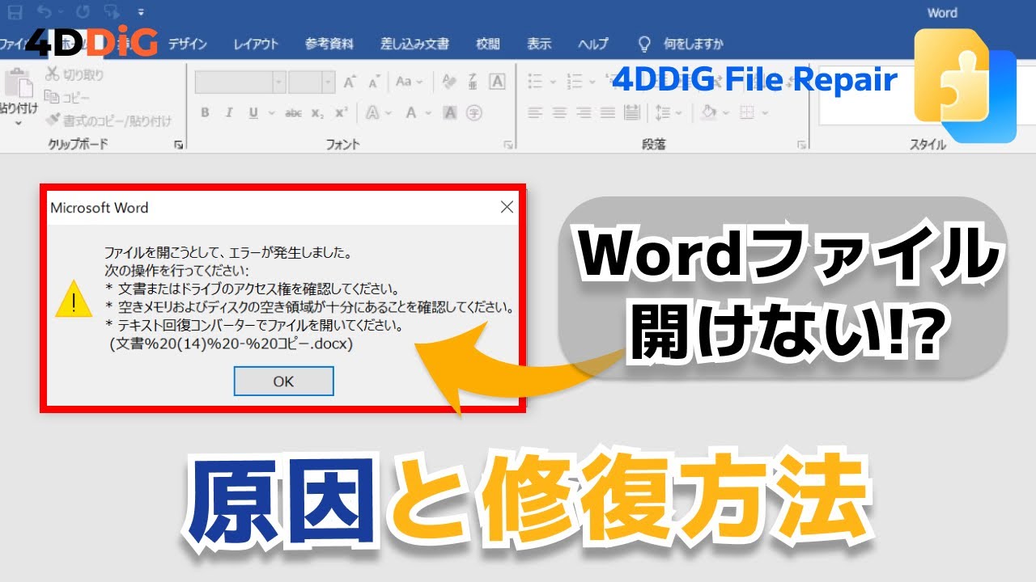Open the レイアウト (Layout) tab
1036x582 pixels.
click(256, 44)
